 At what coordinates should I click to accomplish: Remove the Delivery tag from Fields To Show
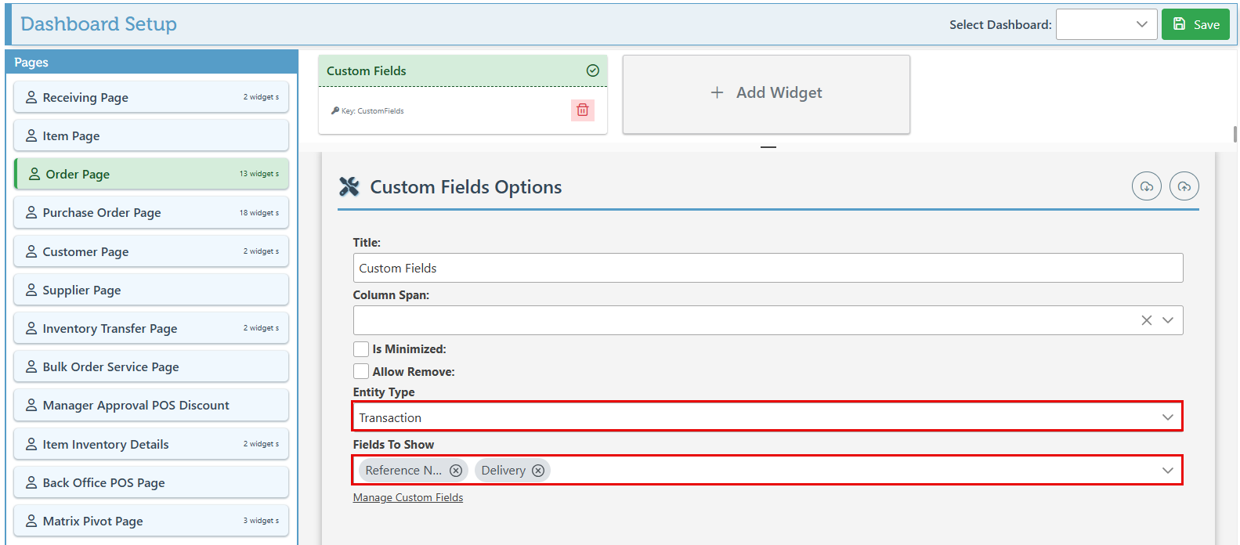[538, 471]
